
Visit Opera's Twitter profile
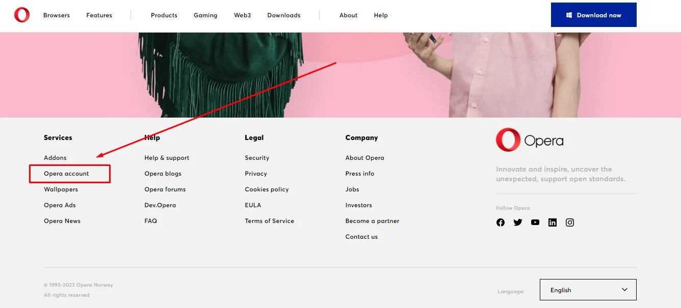click(517, 222)
